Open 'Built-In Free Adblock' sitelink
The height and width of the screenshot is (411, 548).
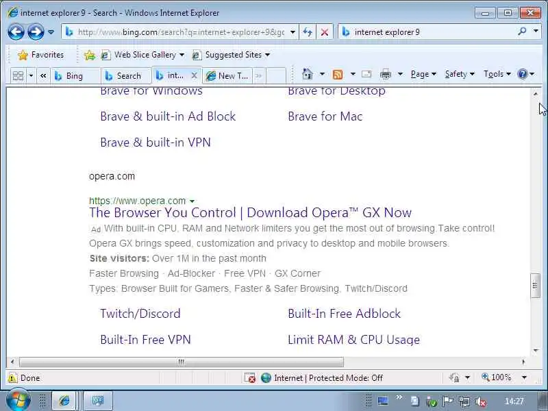345,314
